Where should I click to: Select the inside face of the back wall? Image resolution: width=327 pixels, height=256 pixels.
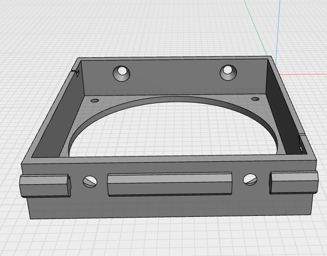[x=175, y=83]
